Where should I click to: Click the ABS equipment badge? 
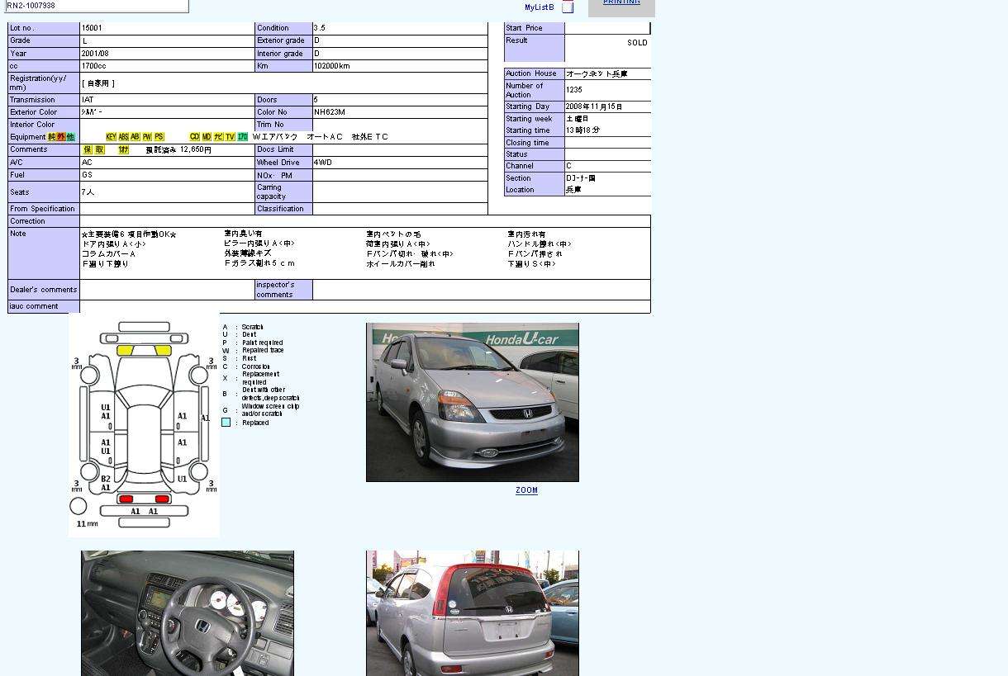[x=123, y=137]
